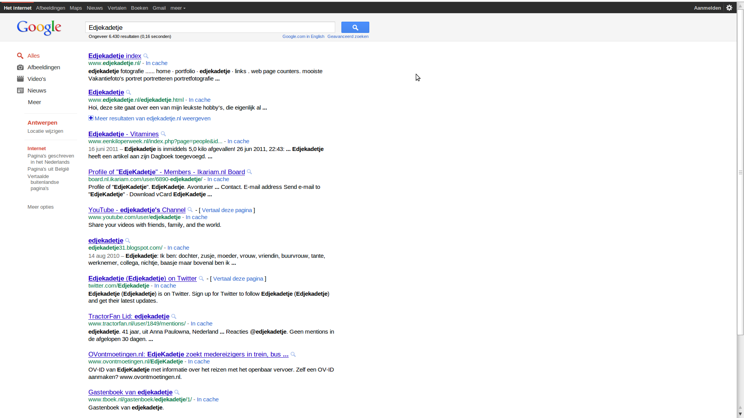Screen dimensions: 744x418
Task: Click preview magnifier beside YouTube channel result
Action: [x=190, y=210]
